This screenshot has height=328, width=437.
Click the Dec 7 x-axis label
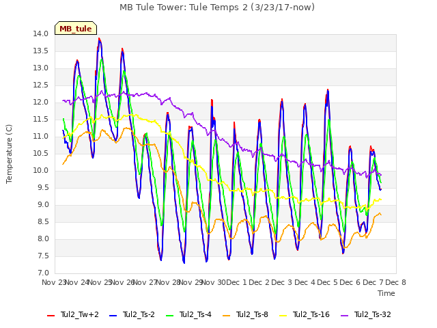(373, 282)
